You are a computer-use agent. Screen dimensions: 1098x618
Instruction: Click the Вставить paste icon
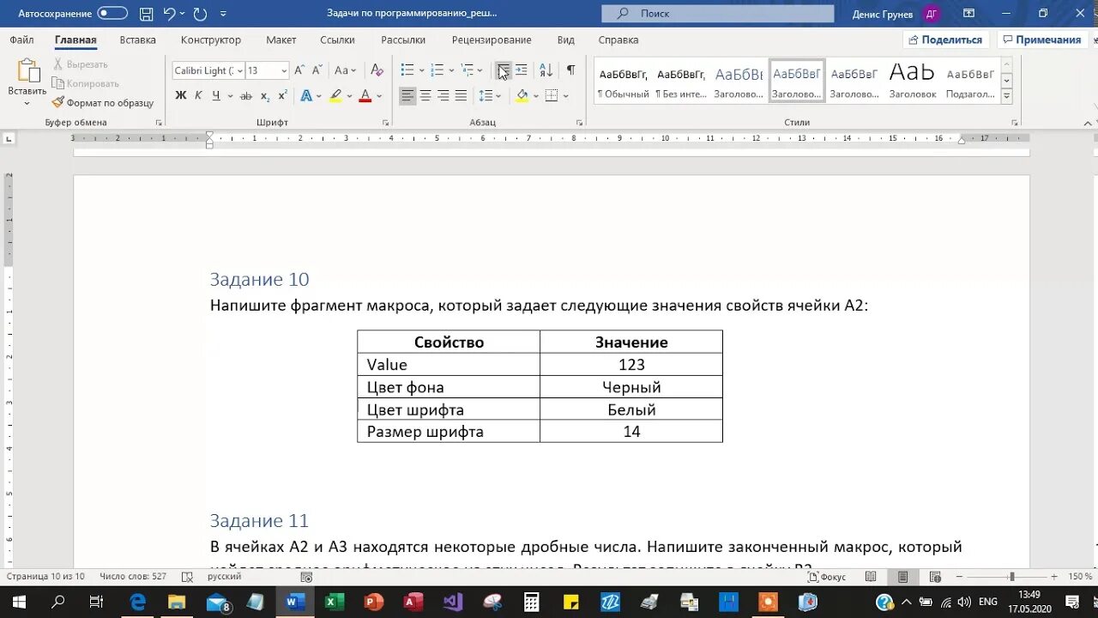tap(27, 70)
